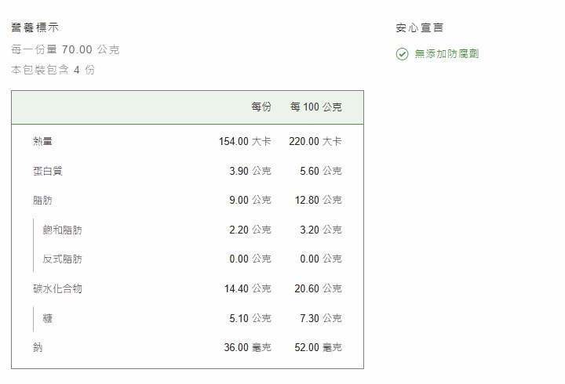The image size is (565, 384).
Task: Click the green checkmark icon beside 無添加防腐劑
Action: (x=402, y=54)
